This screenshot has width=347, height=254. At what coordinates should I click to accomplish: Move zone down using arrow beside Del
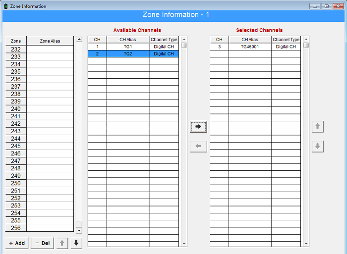[x=76, y=243]
